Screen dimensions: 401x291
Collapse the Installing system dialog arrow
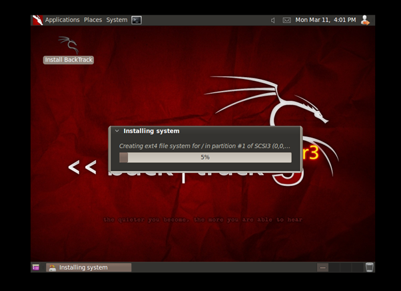pyautogui.click(x=117, y=131)
